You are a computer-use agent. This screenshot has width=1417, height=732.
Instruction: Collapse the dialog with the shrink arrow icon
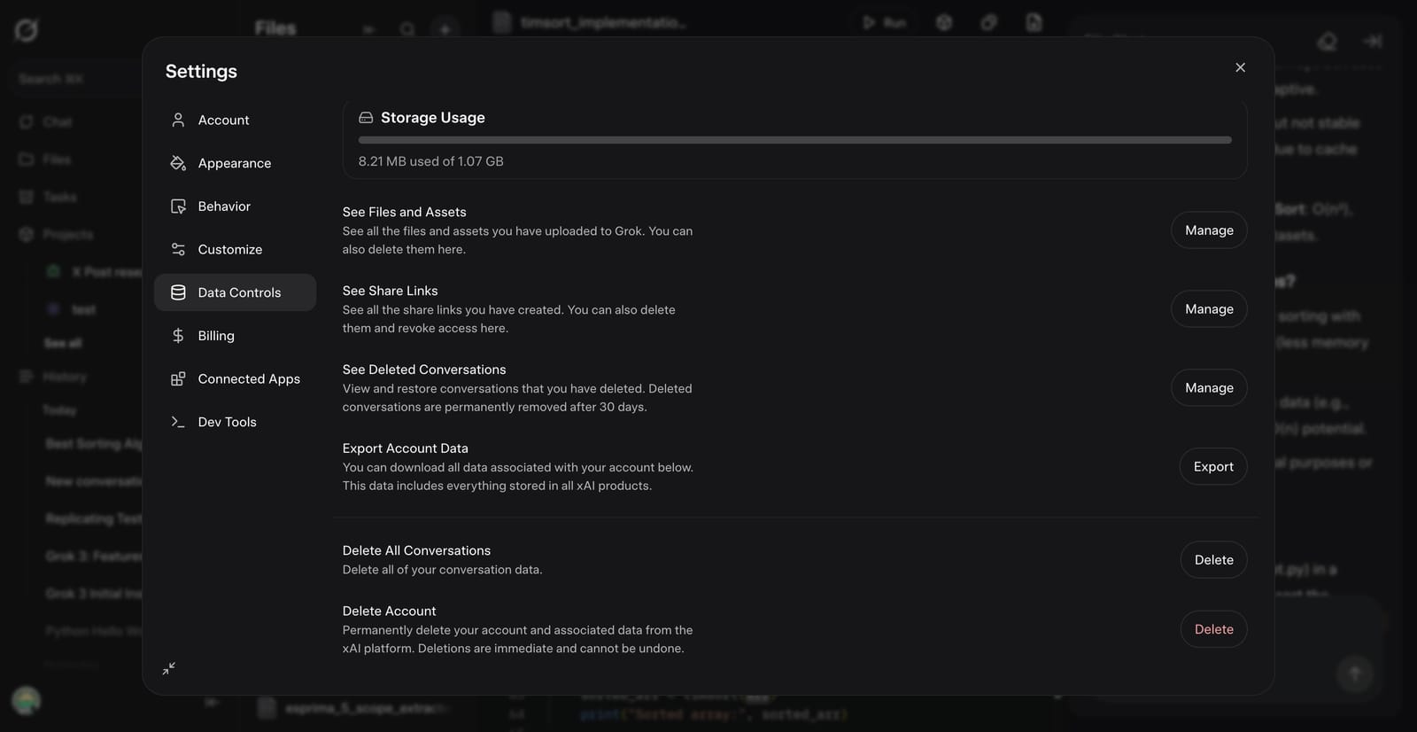click(x=168, y=668)
